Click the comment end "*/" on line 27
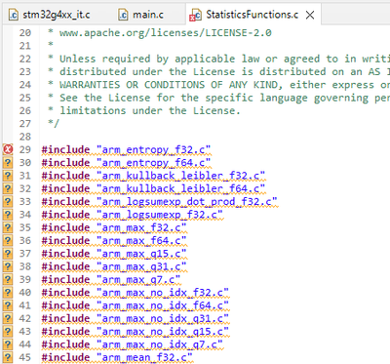The image size is (390, 364). click(x=54, y=124)
